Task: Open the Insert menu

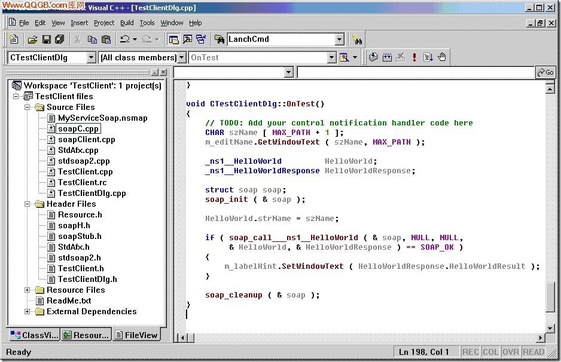Action: coord(79,23)
